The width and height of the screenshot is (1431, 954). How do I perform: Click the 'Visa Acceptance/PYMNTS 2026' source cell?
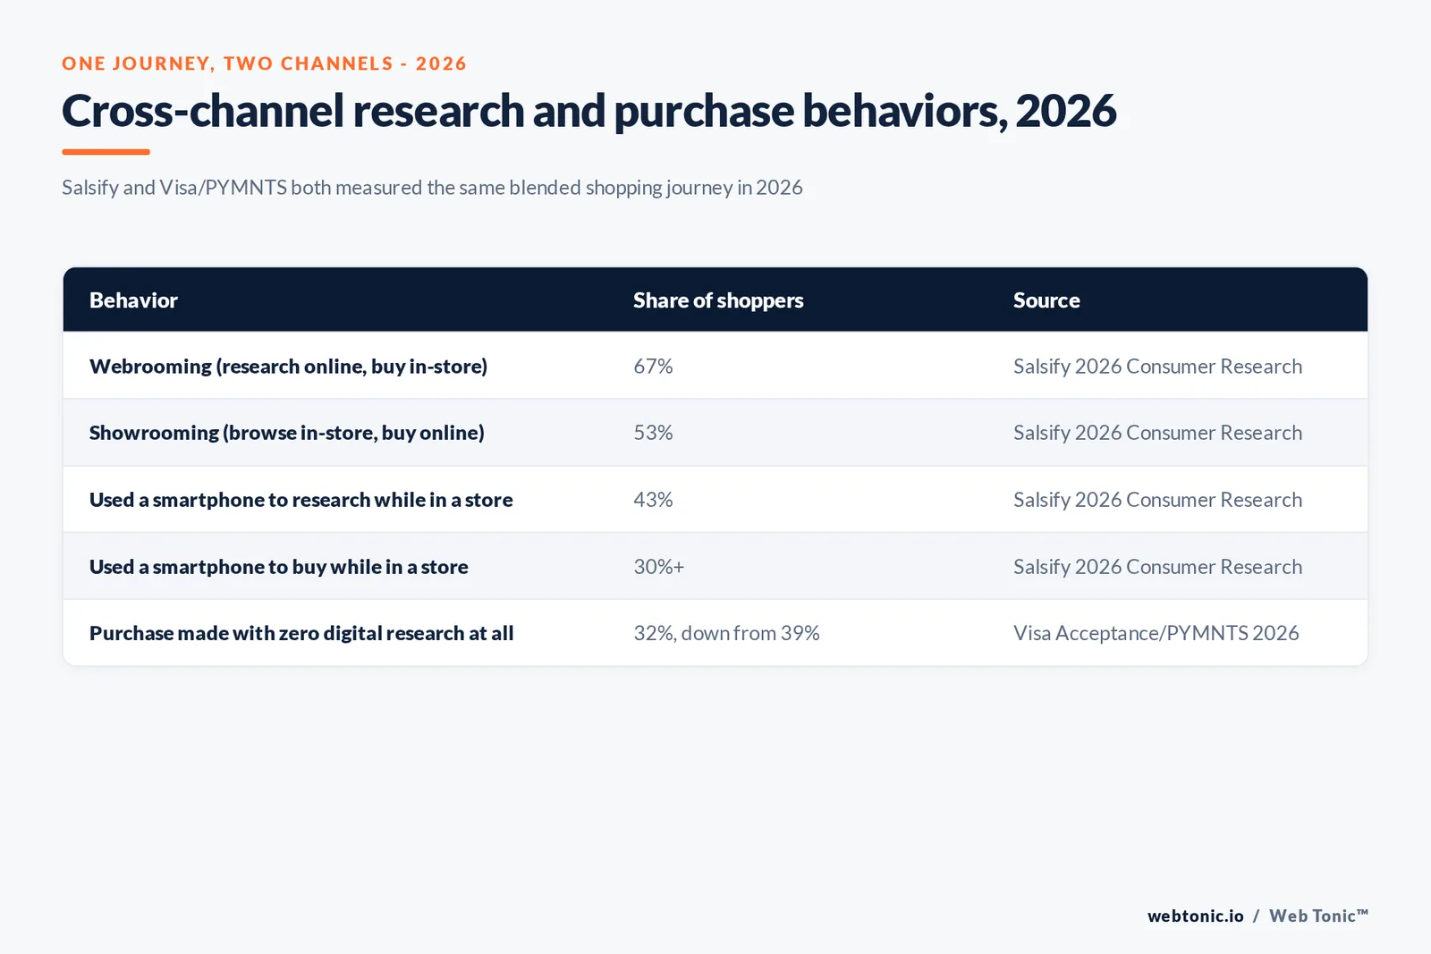pyautogui.click(x=1156, y=633)
